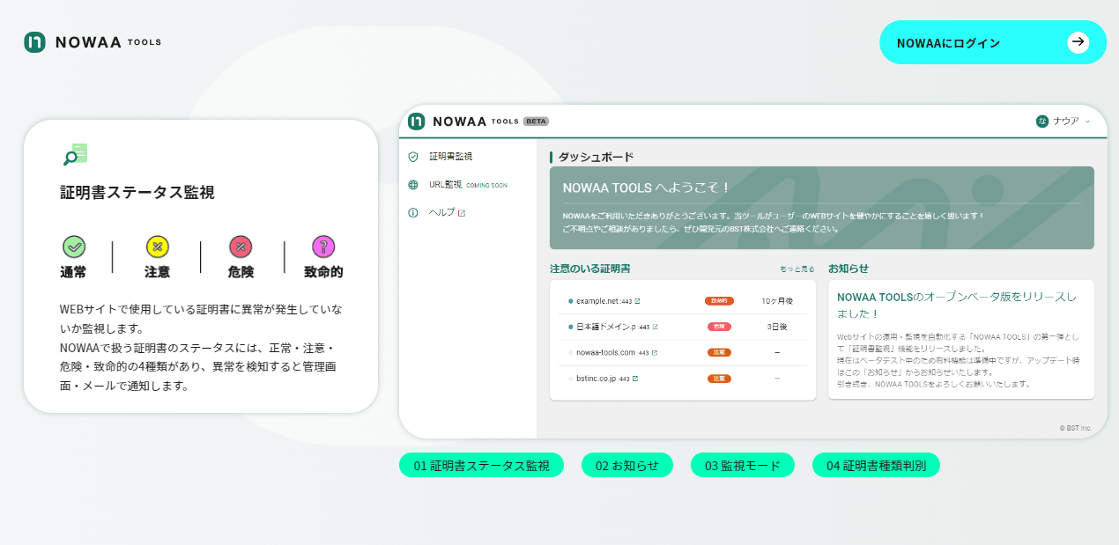Click the 致命的 badge on example.net row

pos(719,301)
